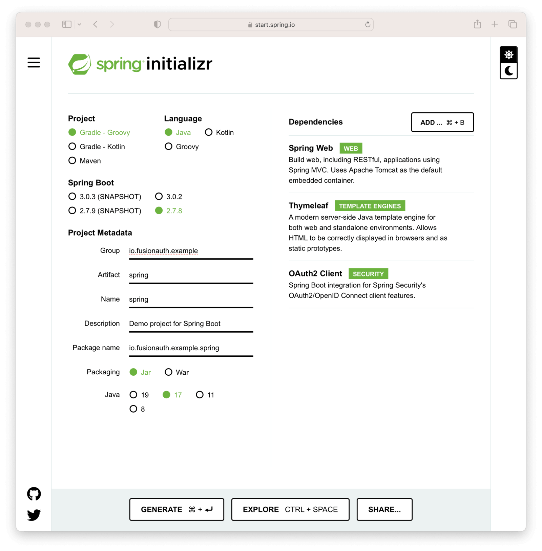
Task: Choose Kotlin language
Action: pos(219,132)
